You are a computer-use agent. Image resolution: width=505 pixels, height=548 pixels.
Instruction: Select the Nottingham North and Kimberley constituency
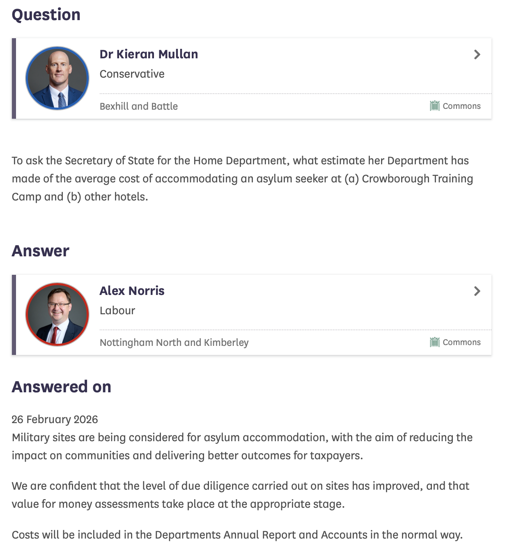[174, 343]
